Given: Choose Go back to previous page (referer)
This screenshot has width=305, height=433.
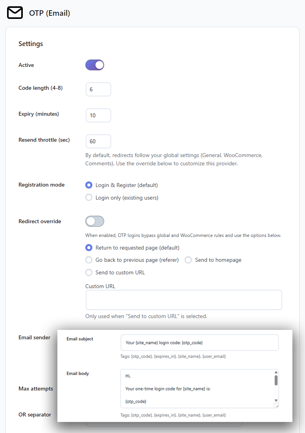Looking at the screenshot, I should [89, 260].
